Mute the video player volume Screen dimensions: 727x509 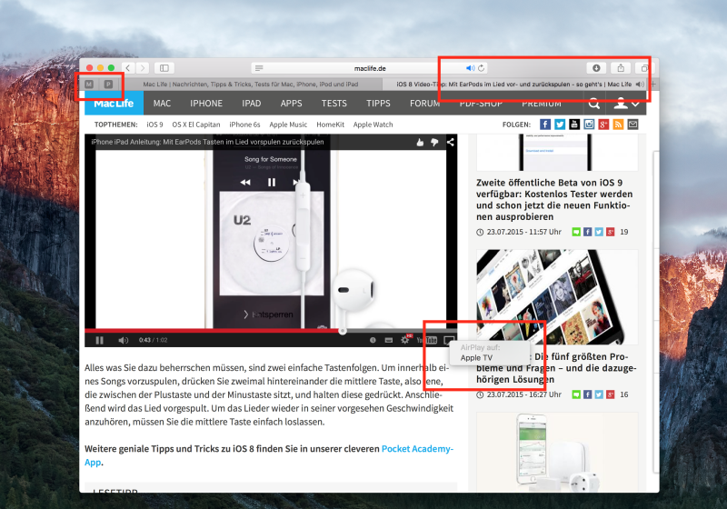coord(123,340)
